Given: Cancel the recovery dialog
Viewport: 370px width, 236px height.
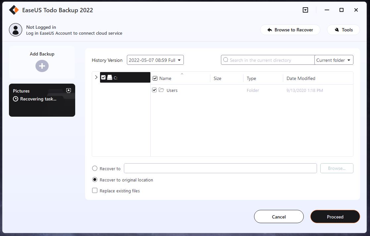Looking at the screenshot, I should 279,217.
